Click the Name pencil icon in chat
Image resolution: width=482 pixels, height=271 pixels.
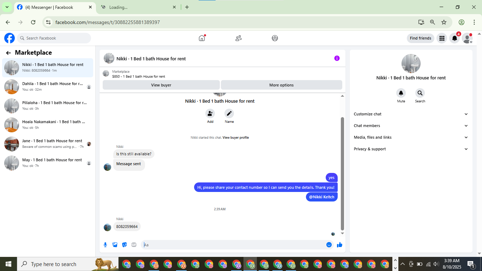(229, 113)
